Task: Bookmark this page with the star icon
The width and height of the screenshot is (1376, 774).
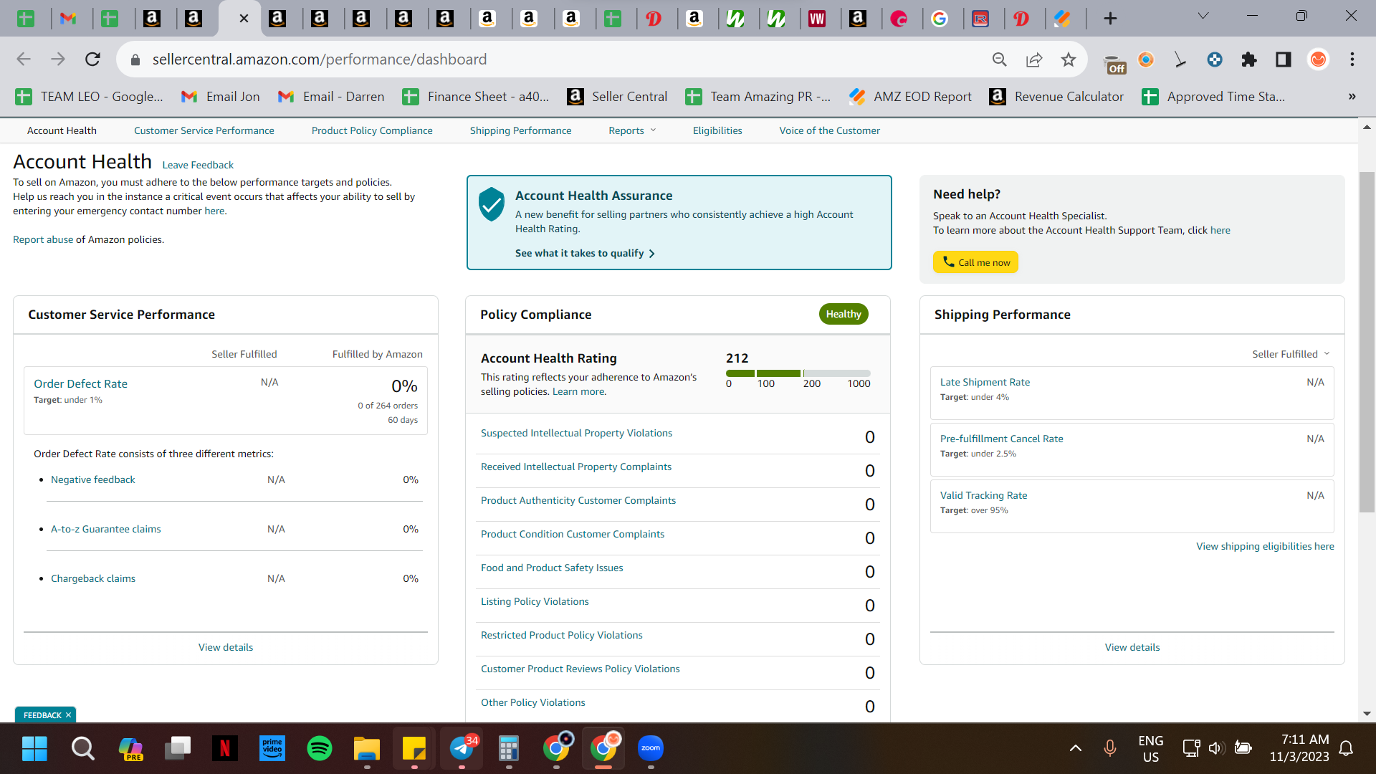Action: click(x=1069, y=59)
